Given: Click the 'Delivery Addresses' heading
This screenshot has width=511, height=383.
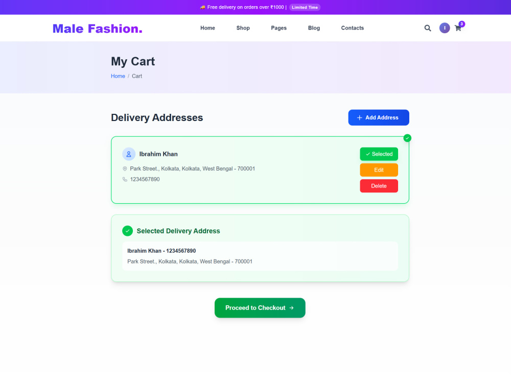Looking at the screenshot, I should pyautogui.click(x=157, y=117).
